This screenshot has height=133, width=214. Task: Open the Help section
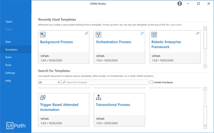pos(8,81)
